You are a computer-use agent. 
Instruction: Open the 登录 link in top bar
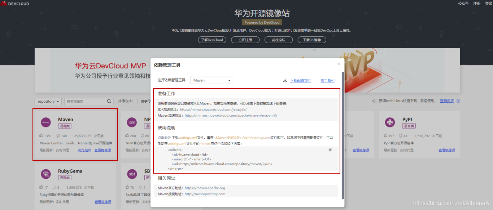click(489, 4)
